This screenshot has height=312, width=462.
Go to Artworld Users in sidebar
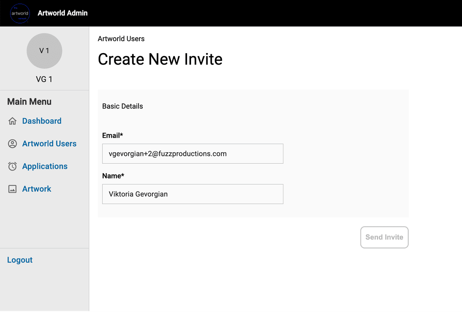(x=49, y=144)
